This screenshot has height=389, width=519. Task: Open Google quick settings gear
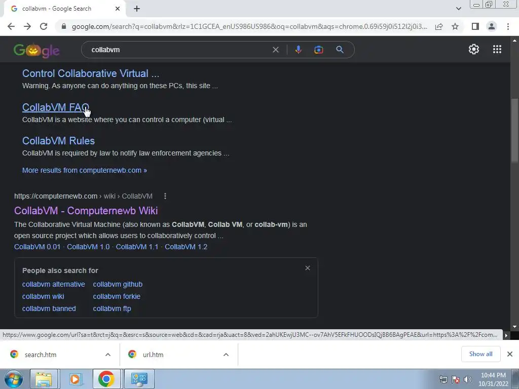[x=474, y=49]
